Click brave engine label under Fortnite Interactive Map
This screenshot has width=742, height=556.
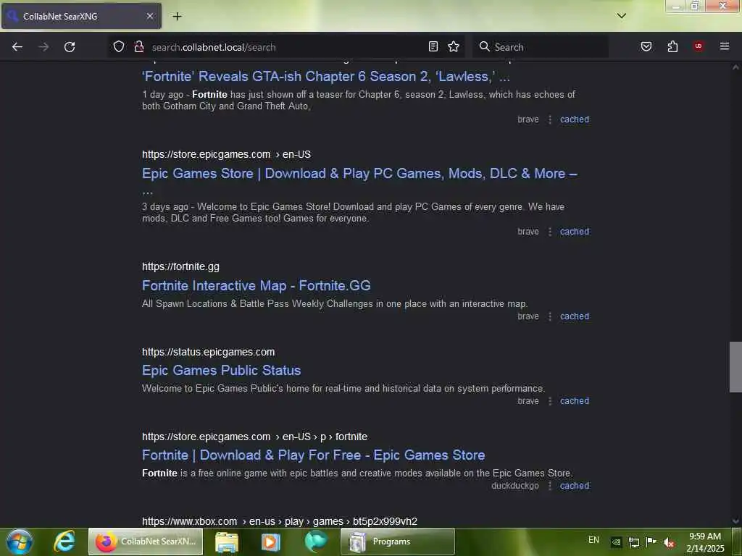[528, 316]
